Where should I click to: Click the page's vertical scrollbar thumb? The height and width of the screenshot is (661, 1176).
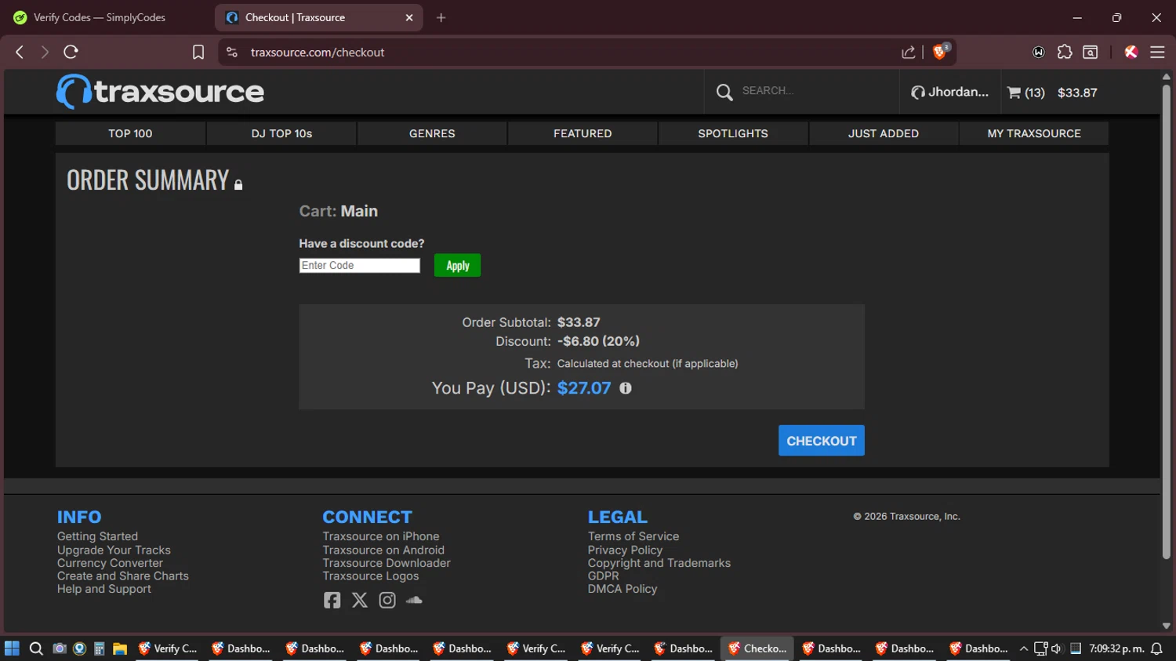tap(1166, 321)
